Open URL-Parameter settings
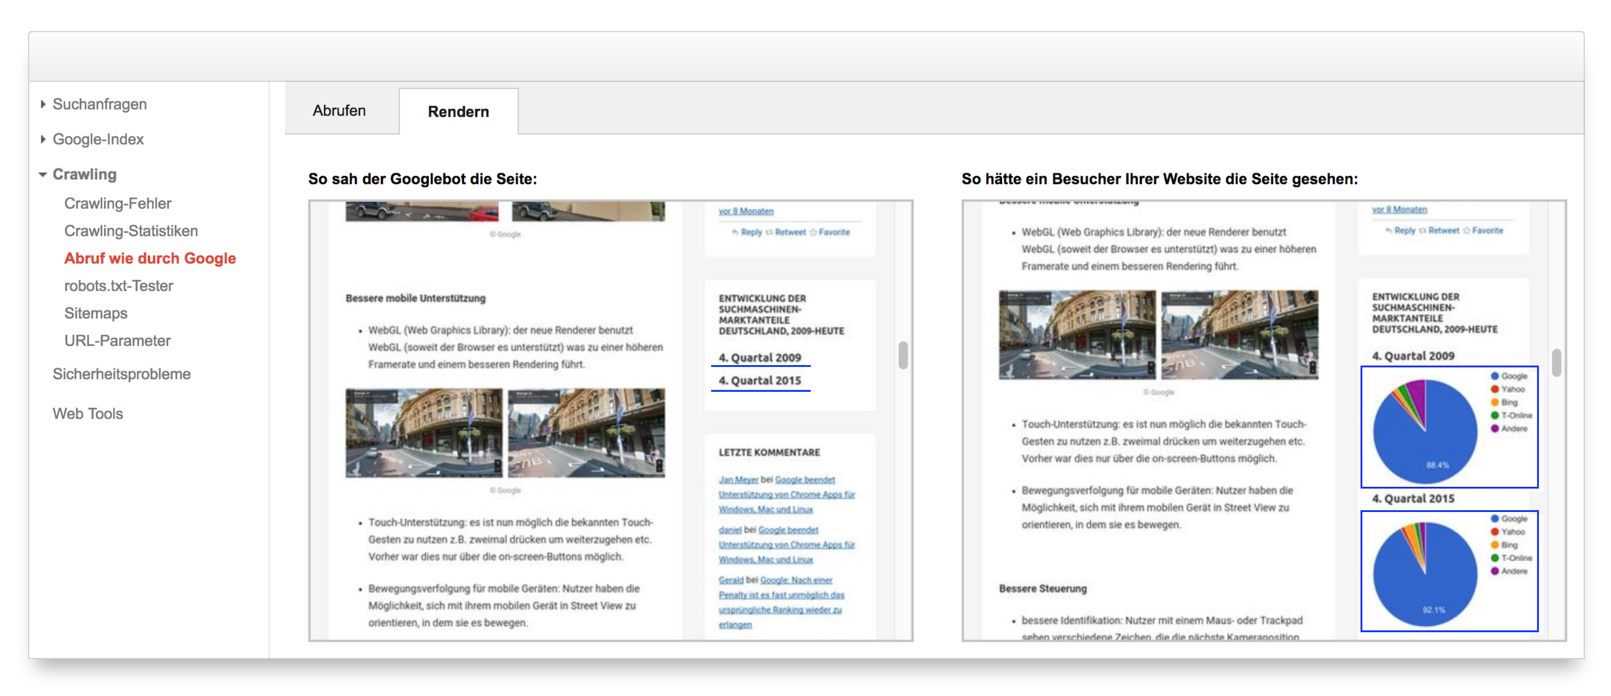Screen dimensions: 1611x696 click(x=117, y=341)
